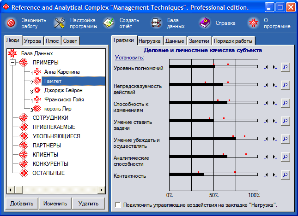Click the Добавить button

click(22, 204)
